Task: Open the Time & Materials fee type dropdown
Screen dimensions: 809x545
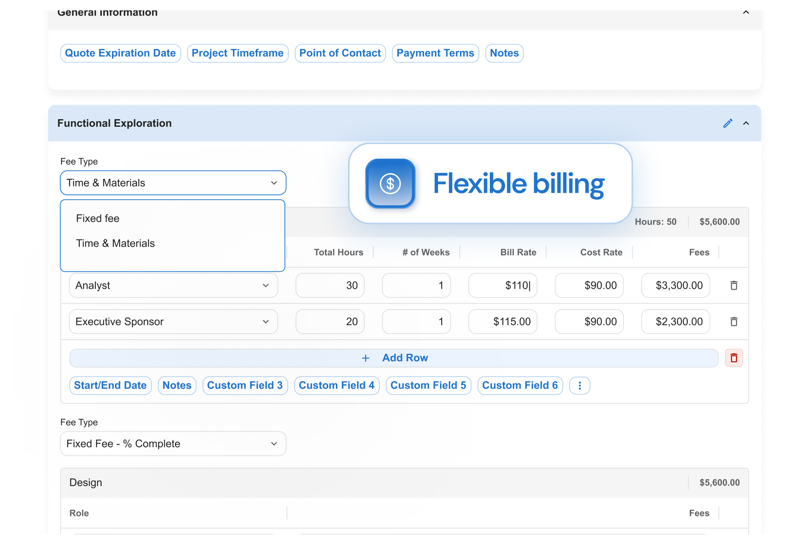Action: (173, 183)
